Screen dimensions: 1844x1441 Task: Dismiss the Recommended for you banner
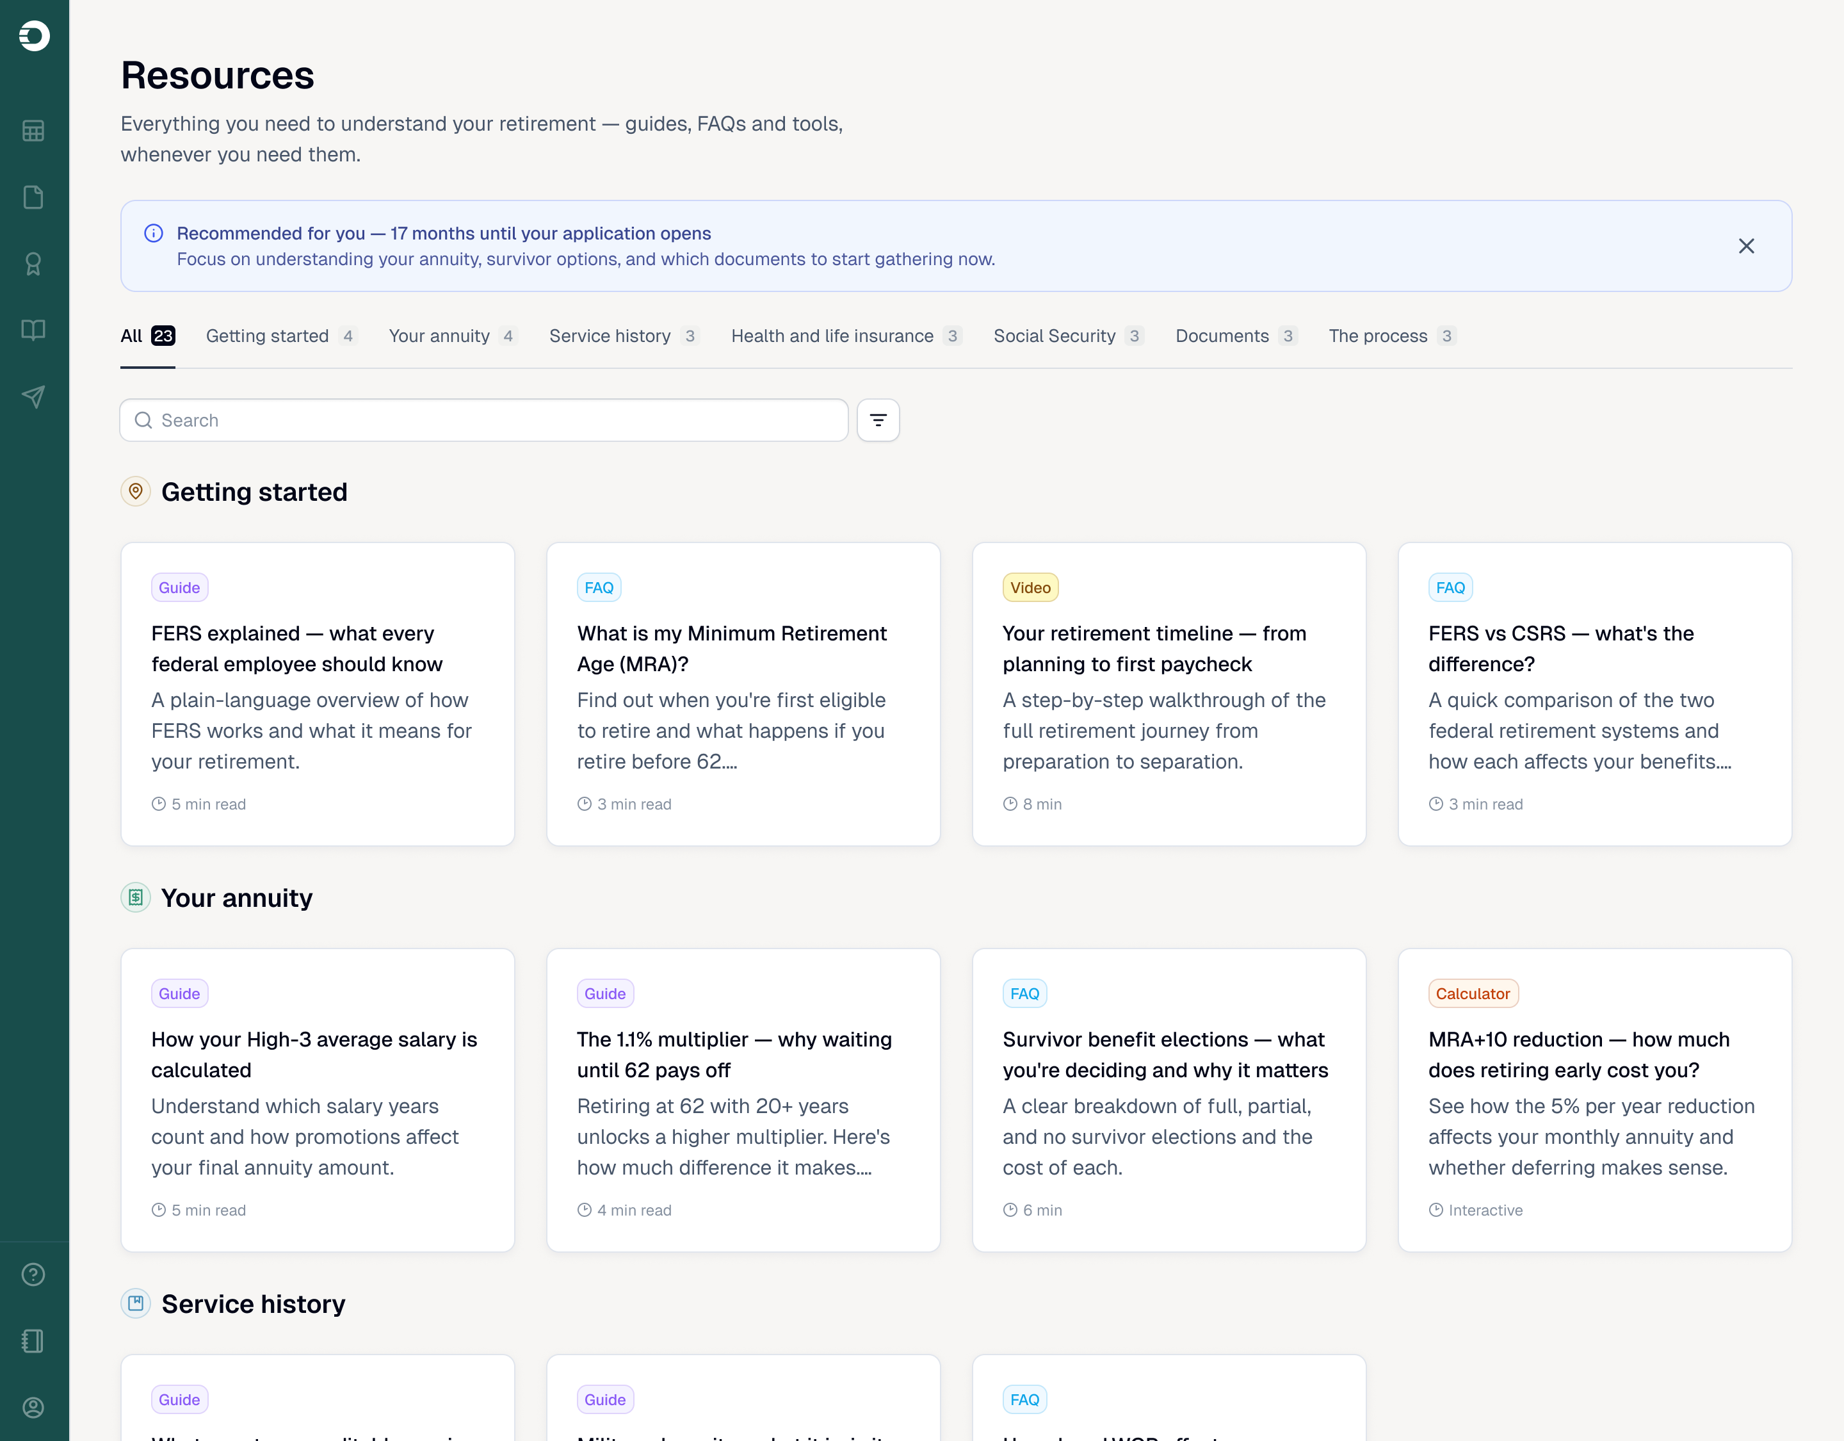[1747, 246]
